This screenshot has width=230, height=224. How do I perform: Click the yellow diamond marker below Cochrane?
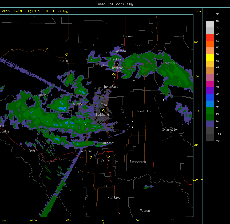pyautogui.click(x=91, y=157)
